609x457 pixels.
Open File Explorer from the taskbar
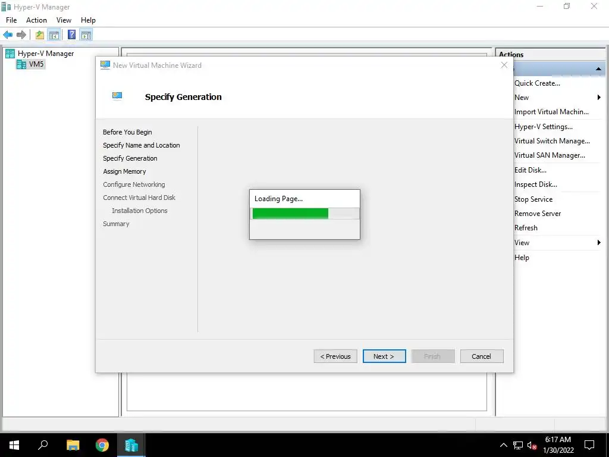click(73, 445)
